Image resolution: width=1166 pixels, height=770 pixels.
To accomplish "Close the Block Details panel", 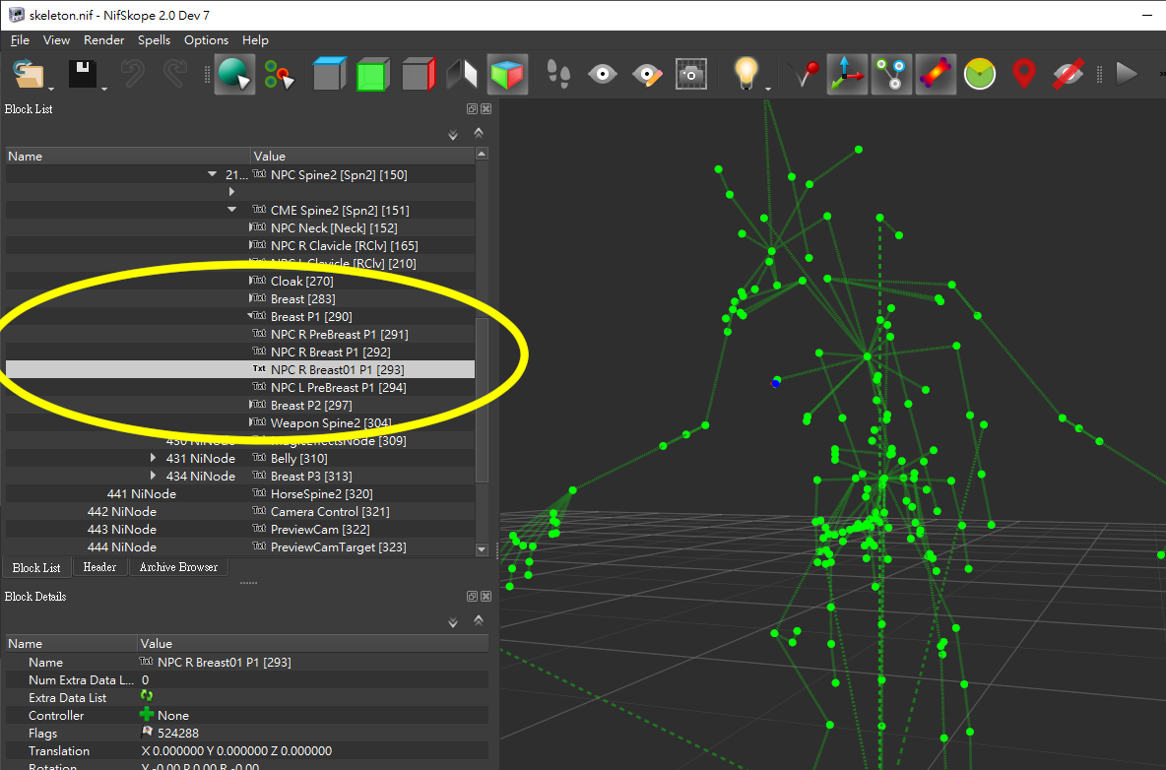I will coord(486,596).
